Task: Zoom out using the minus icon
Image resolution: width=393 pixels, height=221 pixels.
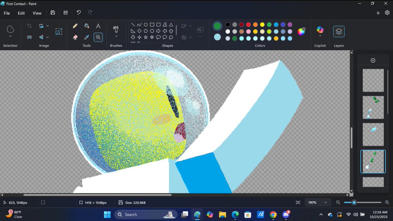Action: coord(338,203)
